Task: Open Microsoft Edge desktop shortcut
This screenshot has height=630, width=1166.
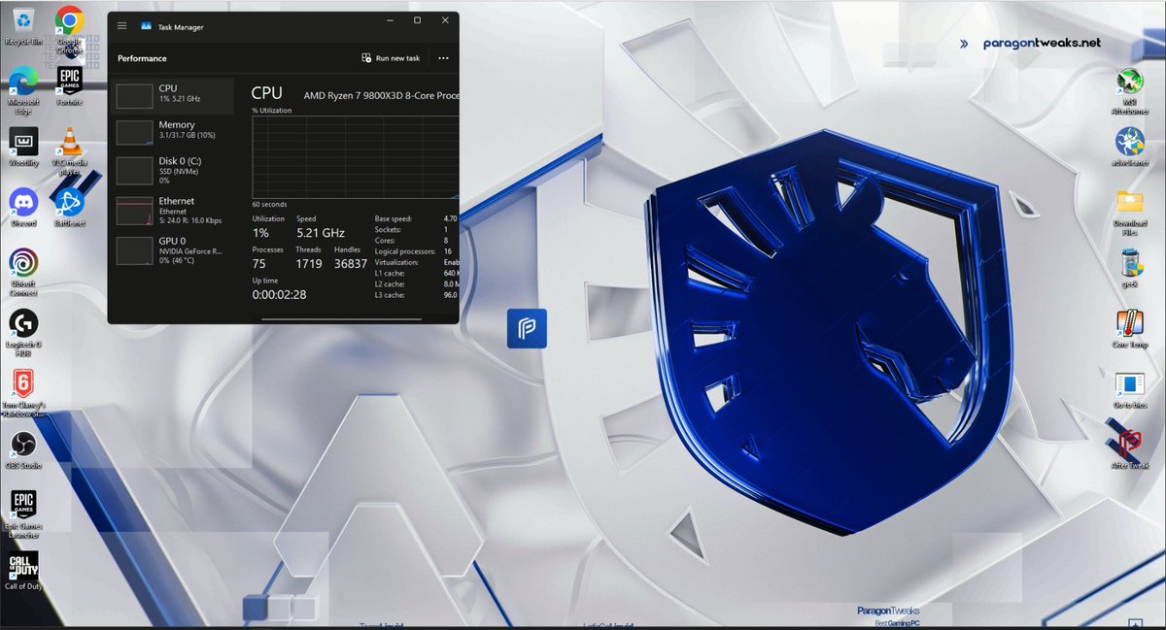Action: (x=23, y=91)
